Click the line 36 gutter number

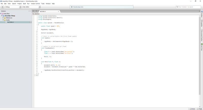(37, 75)
